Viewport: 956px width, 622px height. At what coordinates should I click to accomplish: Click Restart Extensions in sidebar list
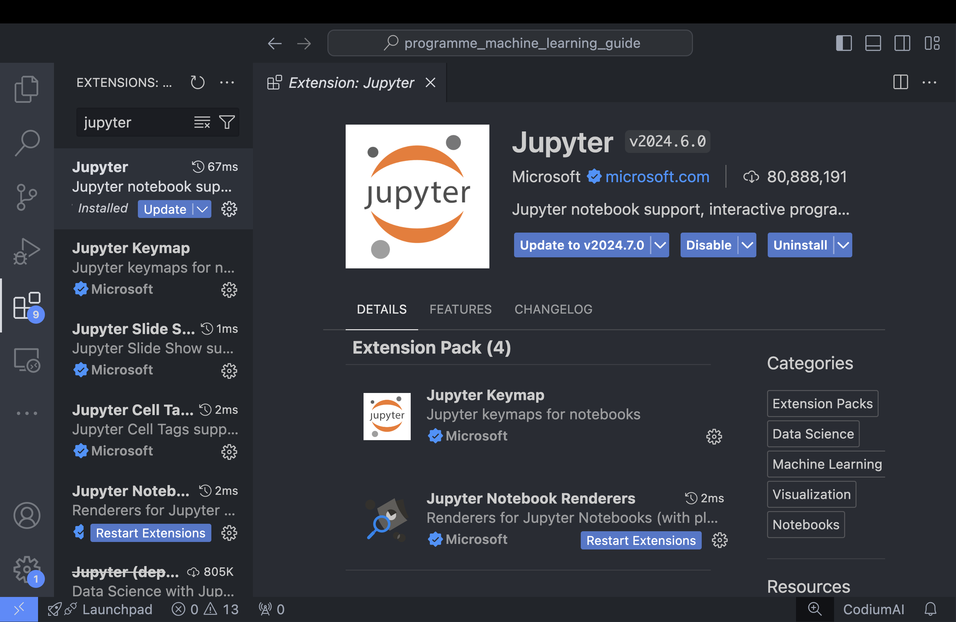click(151, 533)
